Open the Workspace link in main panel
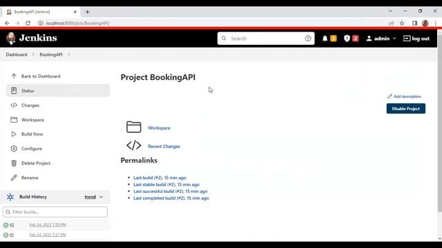The image size is (442, 248). click(159, 128)
